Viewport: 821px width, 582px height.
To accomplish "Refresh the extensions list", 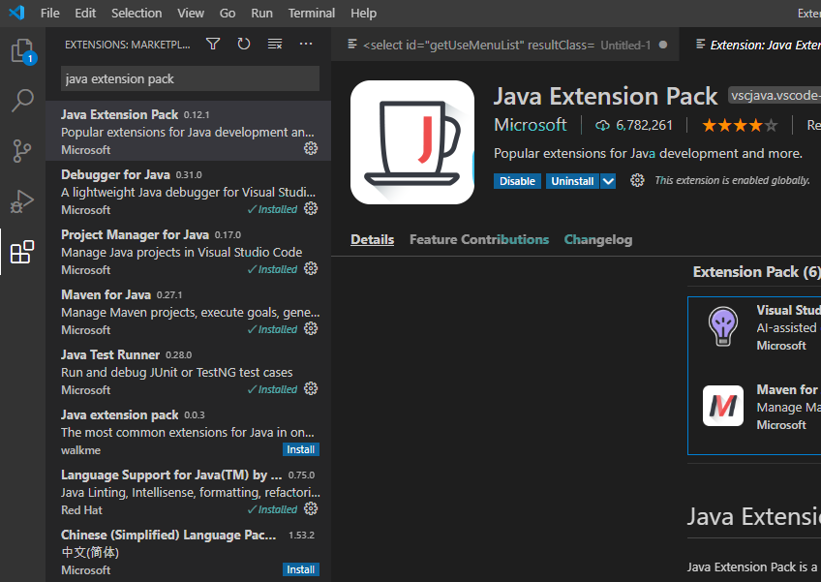I will click(x=243, y=44).
